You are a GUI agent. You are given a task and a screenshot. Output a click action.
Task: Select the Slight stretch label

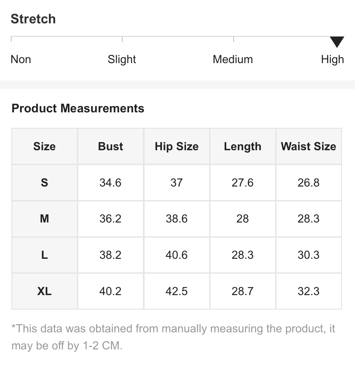pyautogui.click(x=122, y=60)
